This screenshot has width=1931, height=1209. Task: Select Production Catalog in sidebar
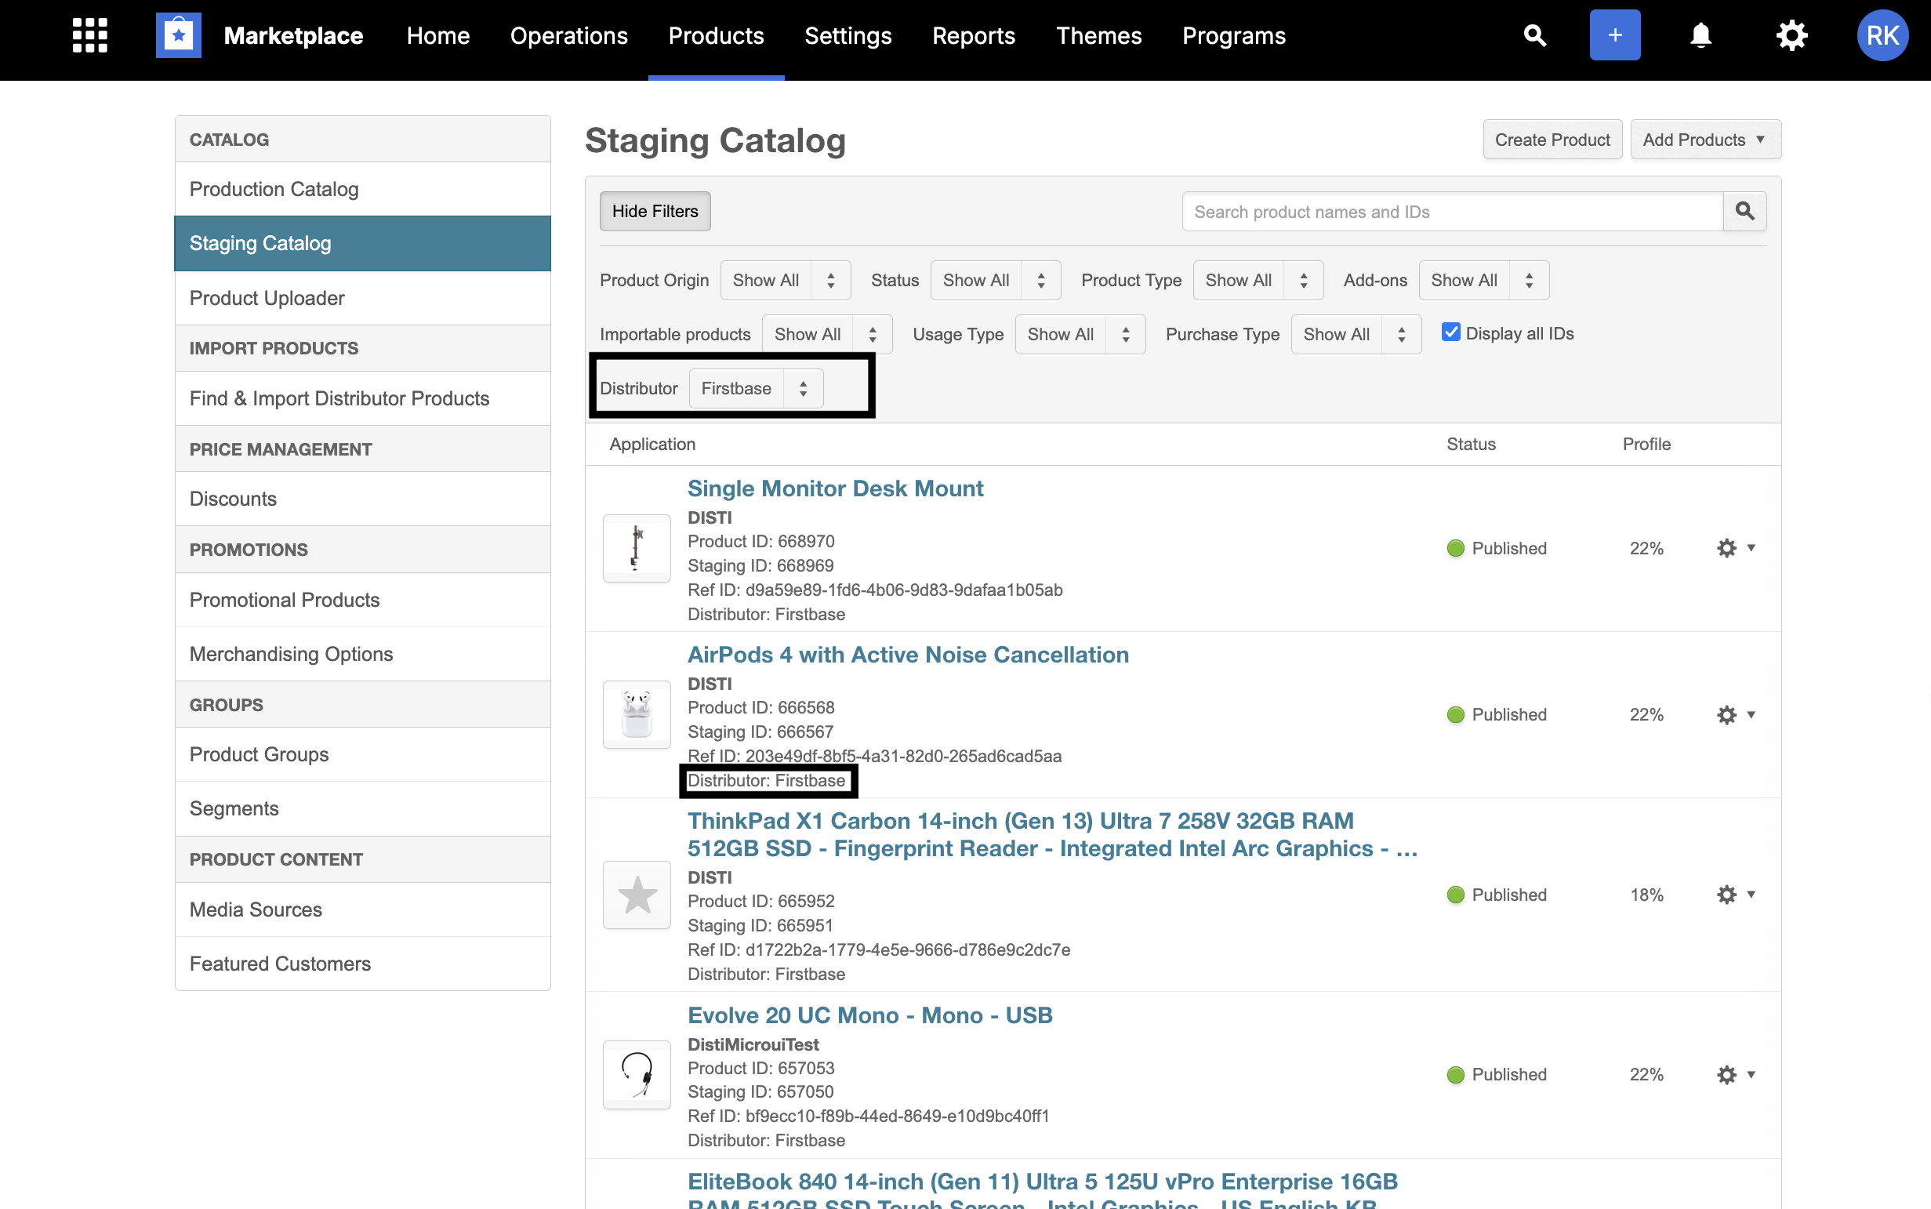tap(274, 190)
